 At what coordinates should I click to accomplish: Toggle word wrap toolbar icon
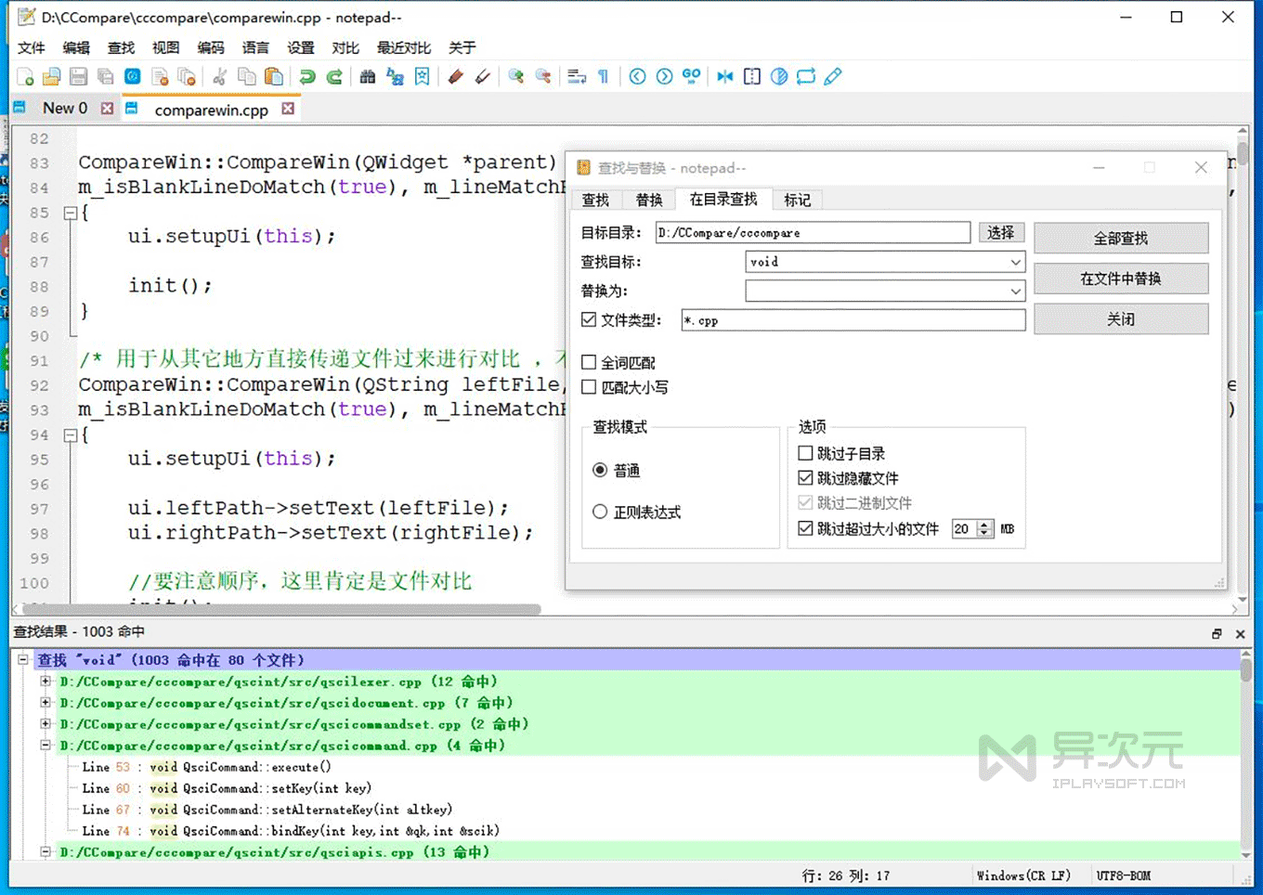tap(577, 77)
